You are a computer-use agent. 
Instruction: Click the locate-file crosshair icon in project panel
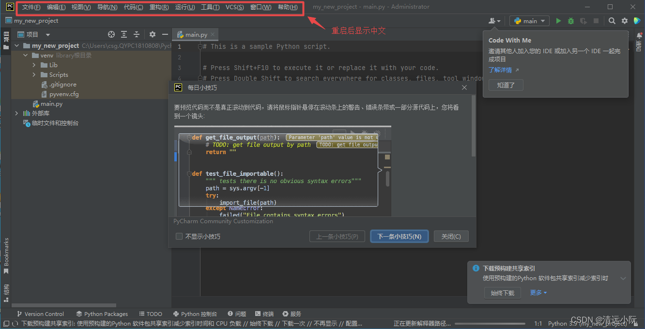(111, 34)
